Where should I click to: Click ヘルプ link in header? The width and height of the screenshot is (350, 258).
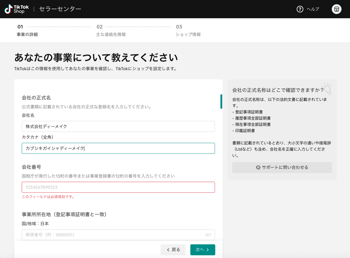pyautogui.click(x=313, y=9)
